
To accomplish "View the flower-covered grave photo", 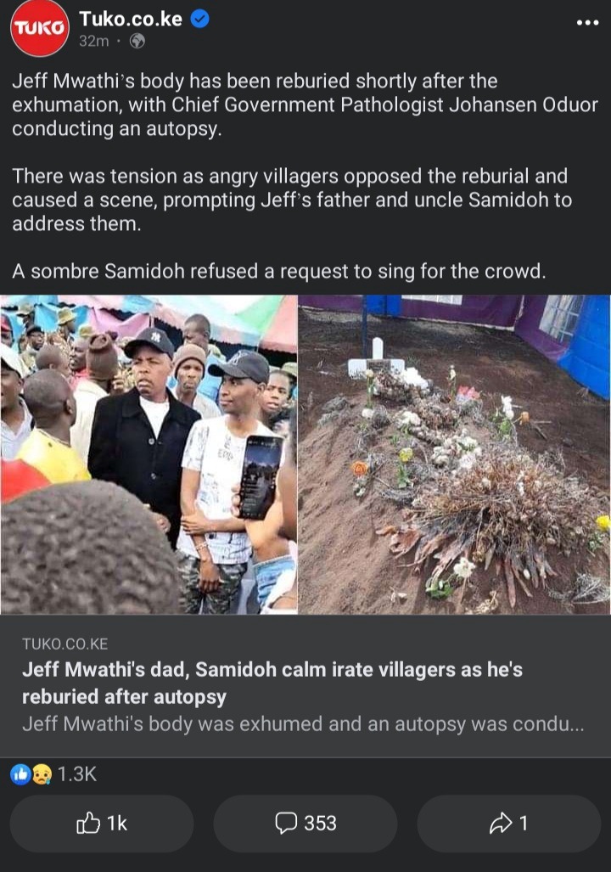I will (454, 454).
